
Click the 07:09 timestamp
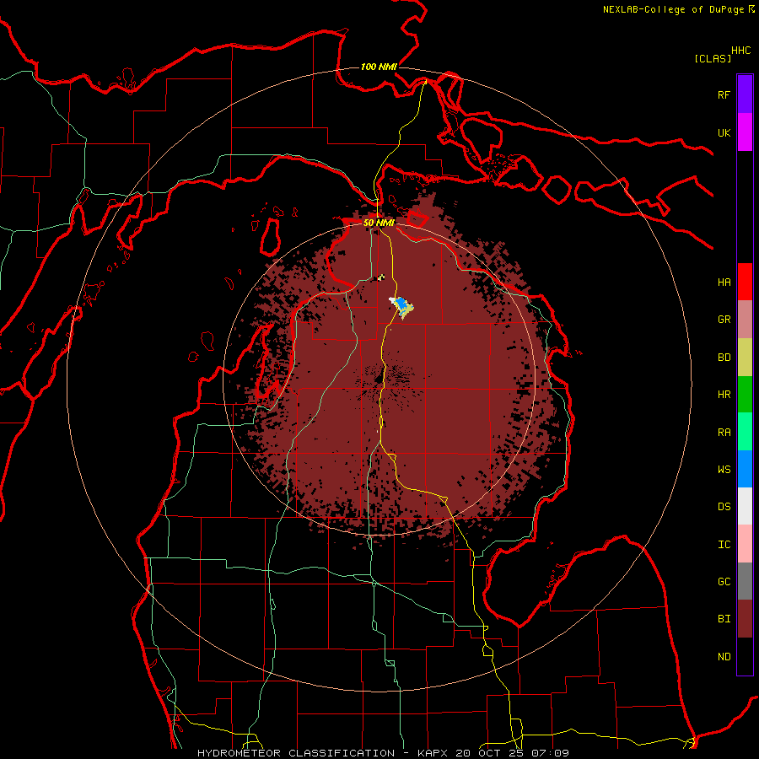549,753
